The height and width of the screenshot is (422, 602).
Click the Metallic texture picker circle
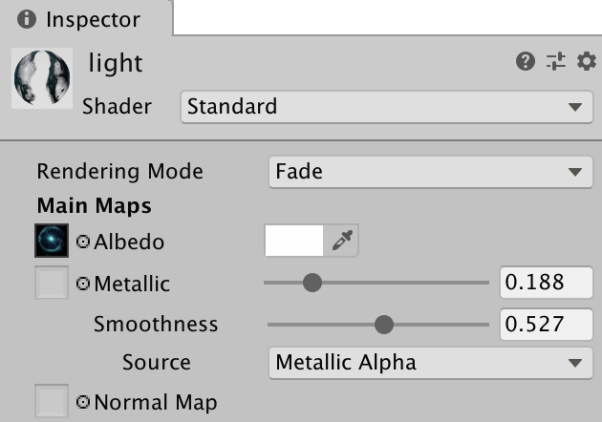tap(83, 284)
